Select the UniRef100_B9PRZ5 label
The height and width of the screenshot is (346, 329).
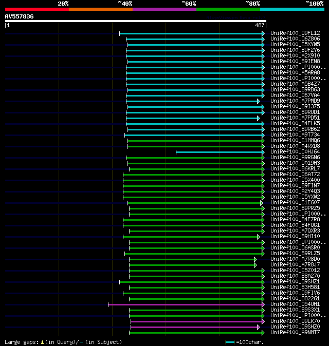pos(295,208)
